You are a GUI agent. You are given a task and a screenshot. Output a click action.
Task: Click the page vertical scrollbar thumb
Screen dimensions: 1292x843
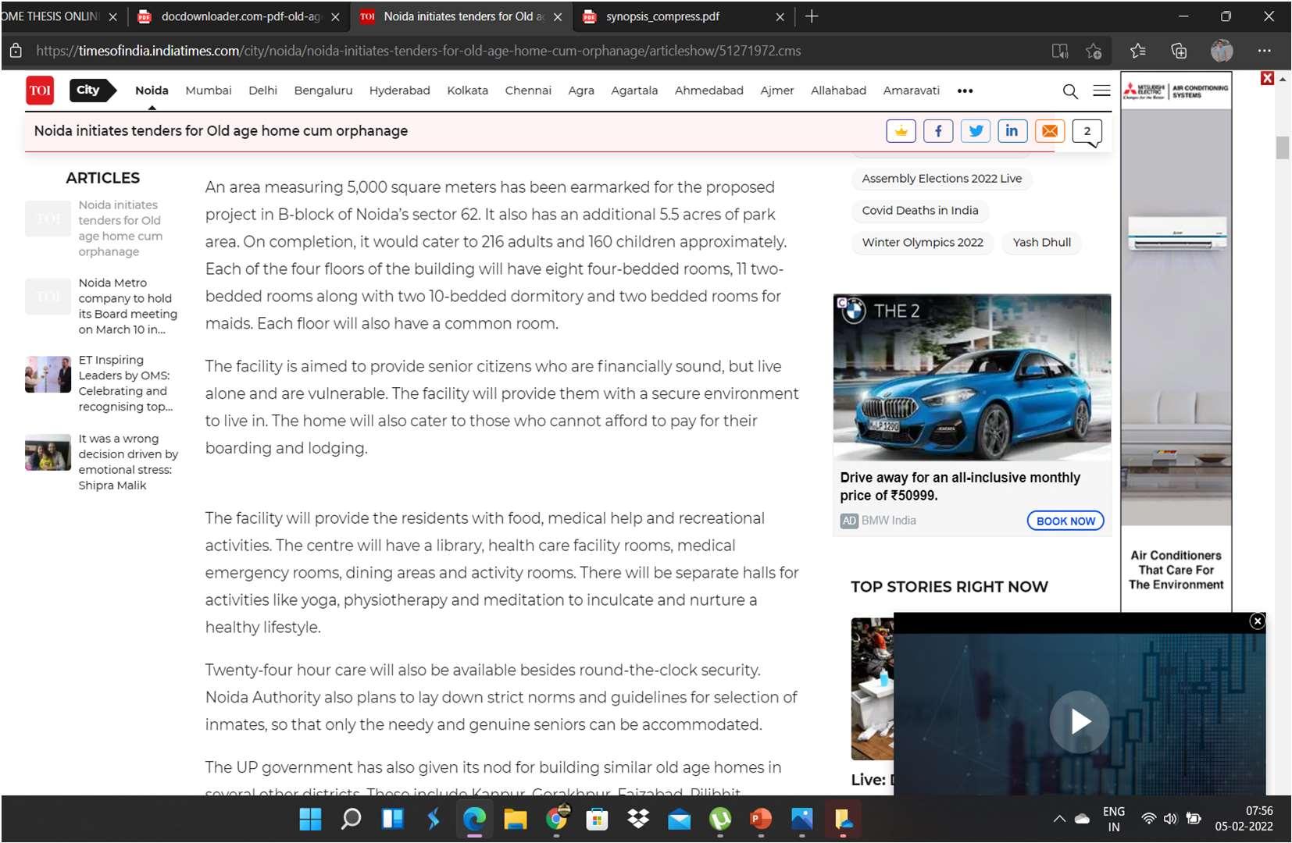1283,148
